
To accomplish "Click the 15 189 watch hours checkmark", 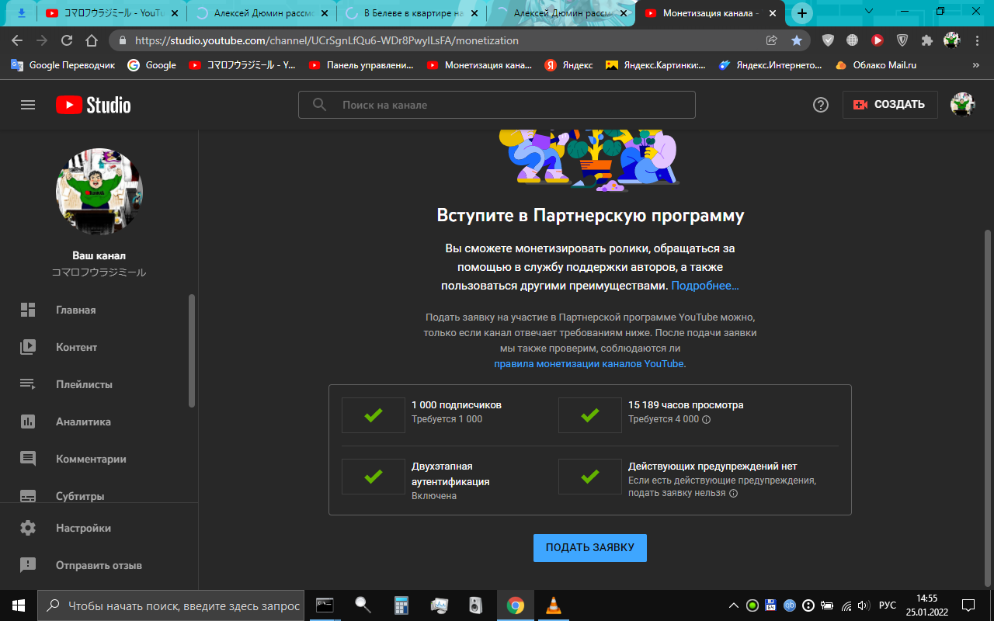I will tap(590, 415).
